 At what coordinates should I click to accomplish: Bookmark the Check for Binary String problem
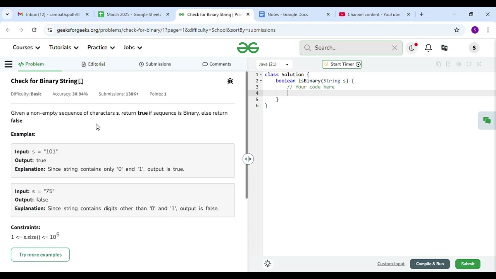[x=81, y=81]
